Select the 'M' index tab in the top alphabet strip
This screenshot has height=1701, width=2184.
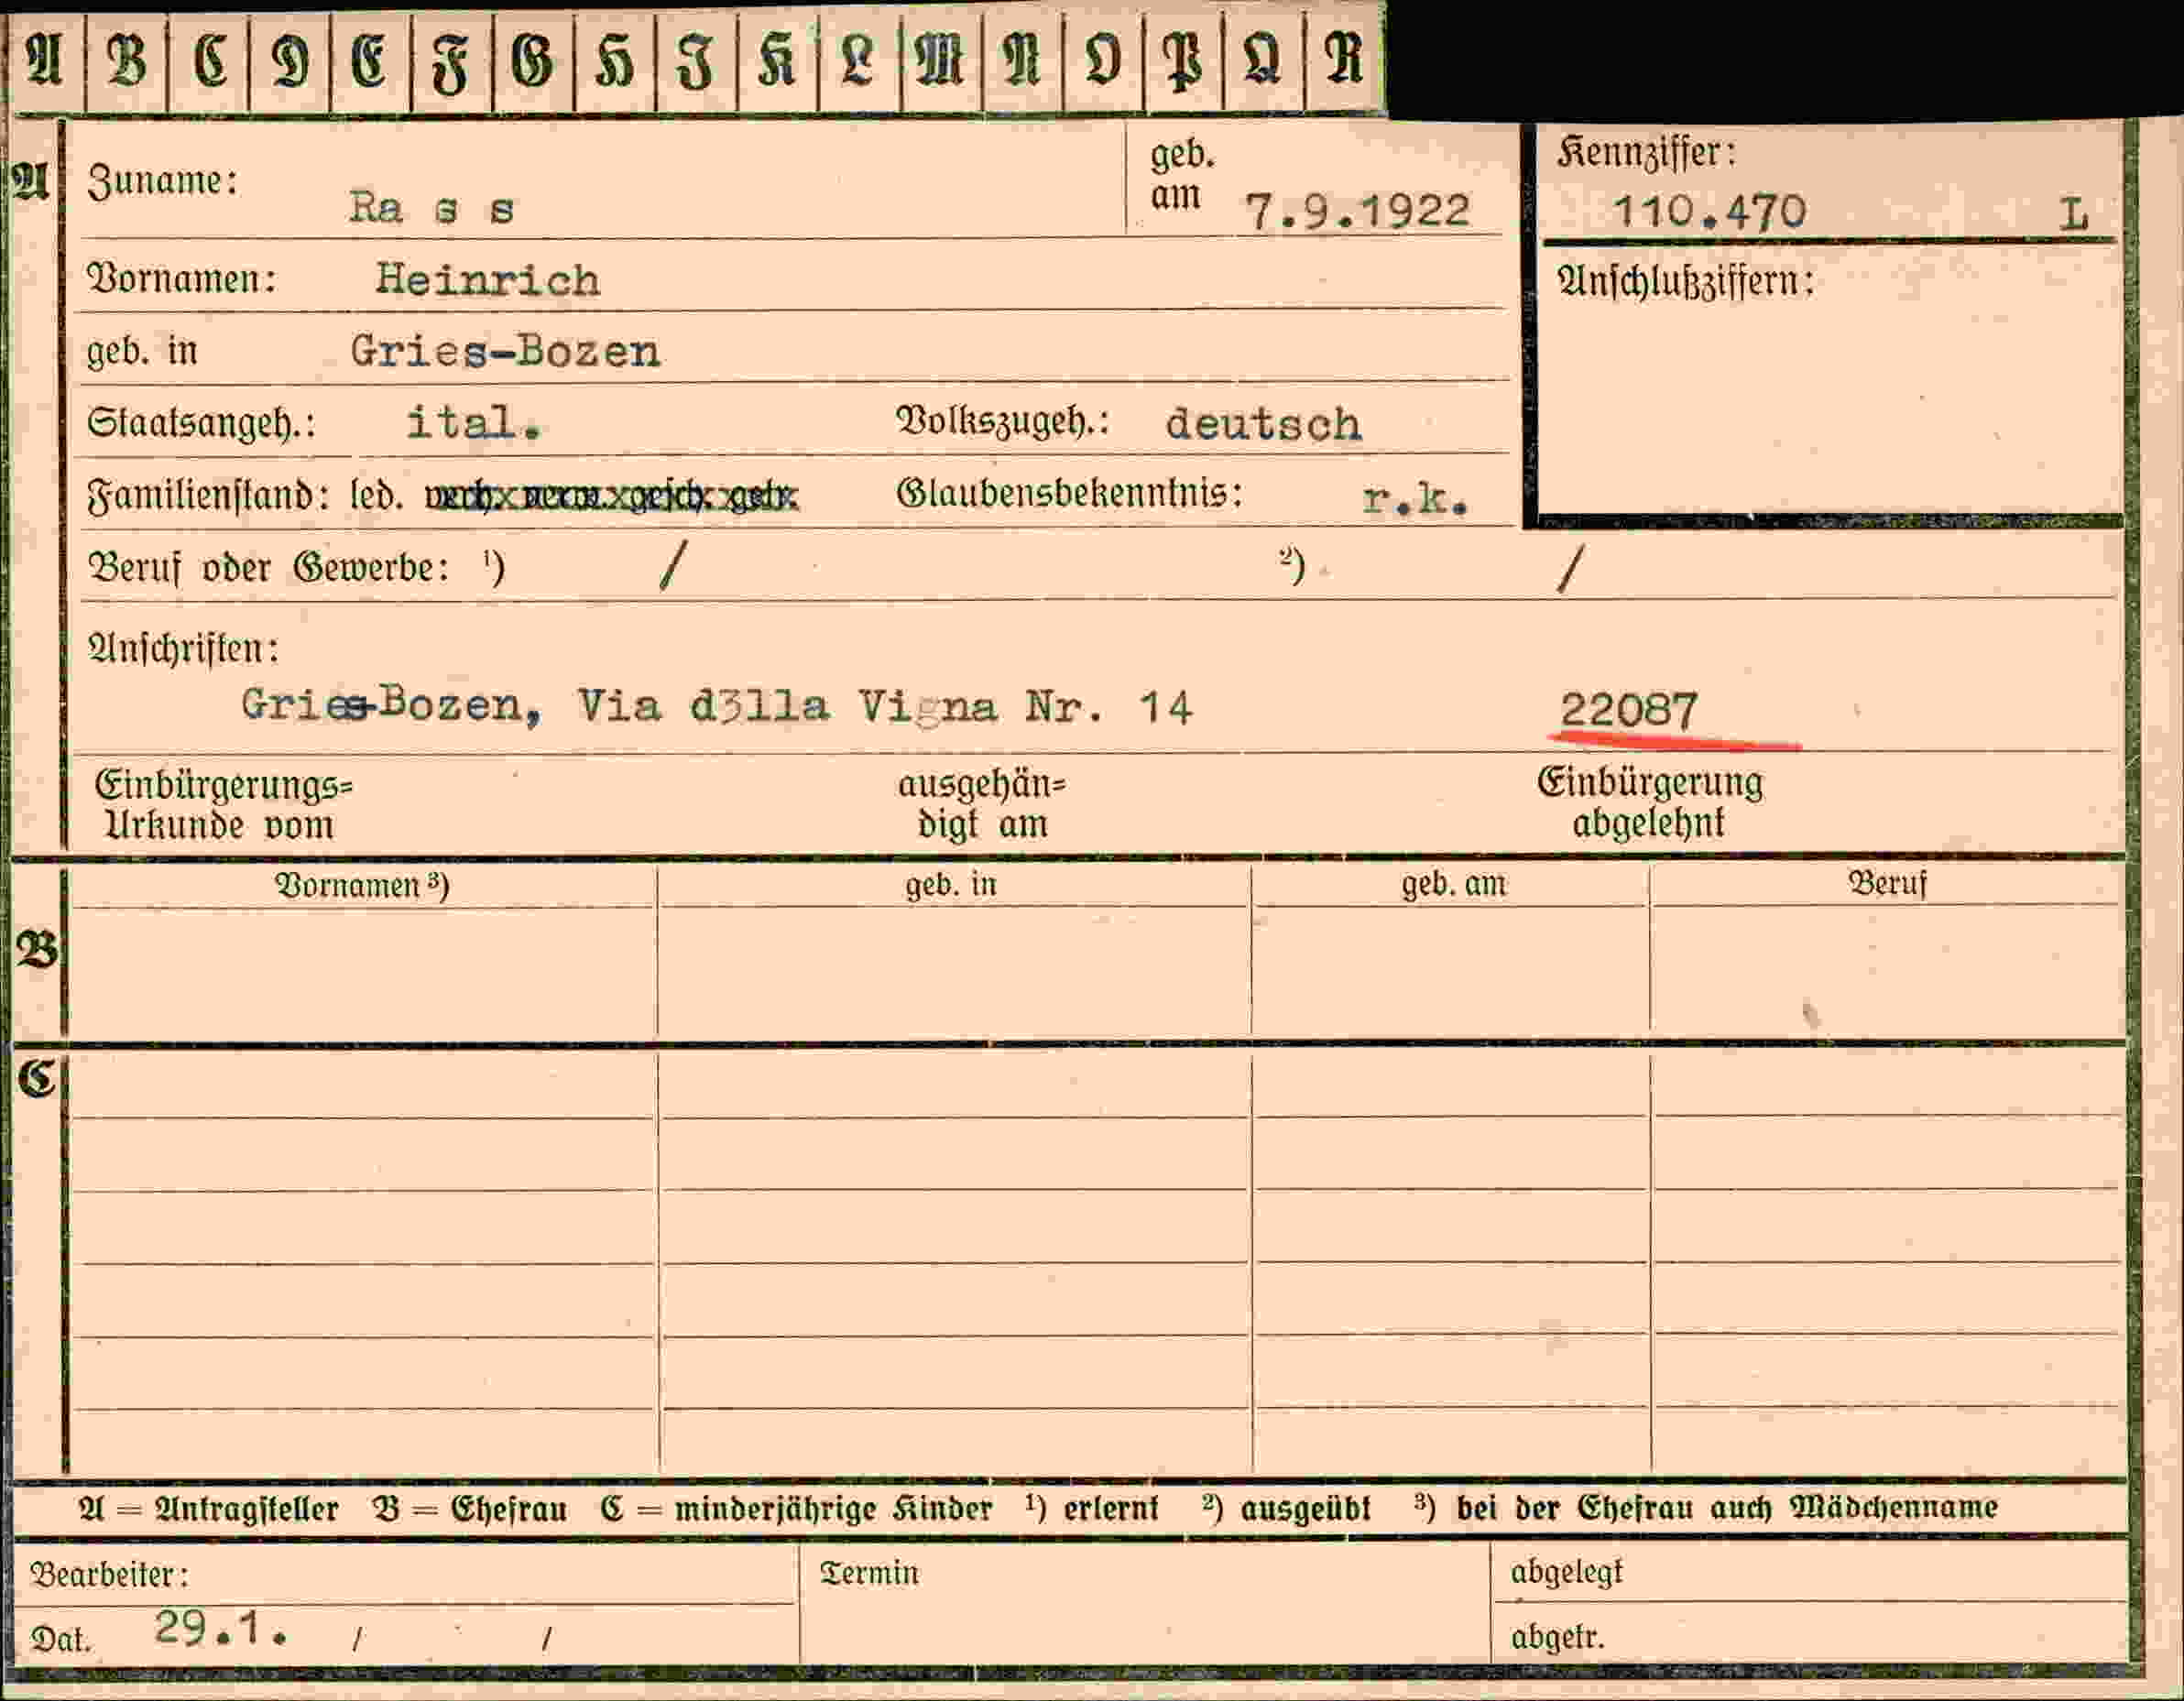940,60
